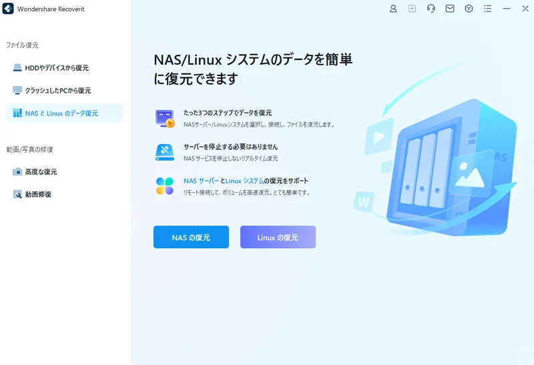Screen dimensions: 534x365
Task: Click the three-step recovery monitor icon
Action: click(165, 119)
